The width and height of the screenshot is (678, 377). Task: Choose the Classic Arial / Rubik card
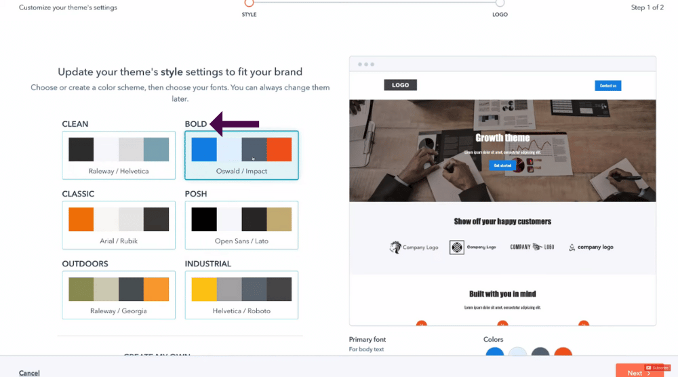pos(119,225)
